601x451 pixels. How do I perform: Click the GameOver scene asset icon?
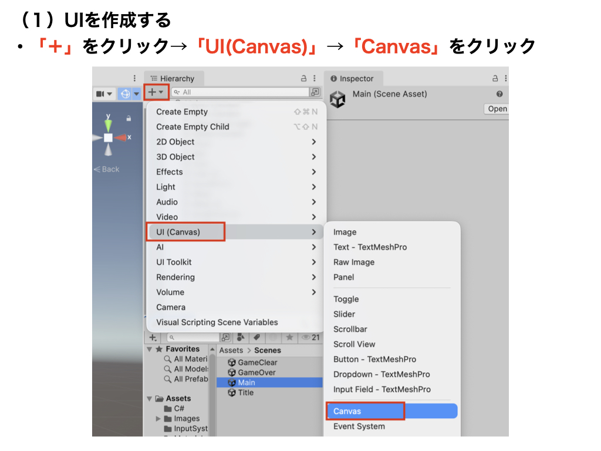[232, 372]
